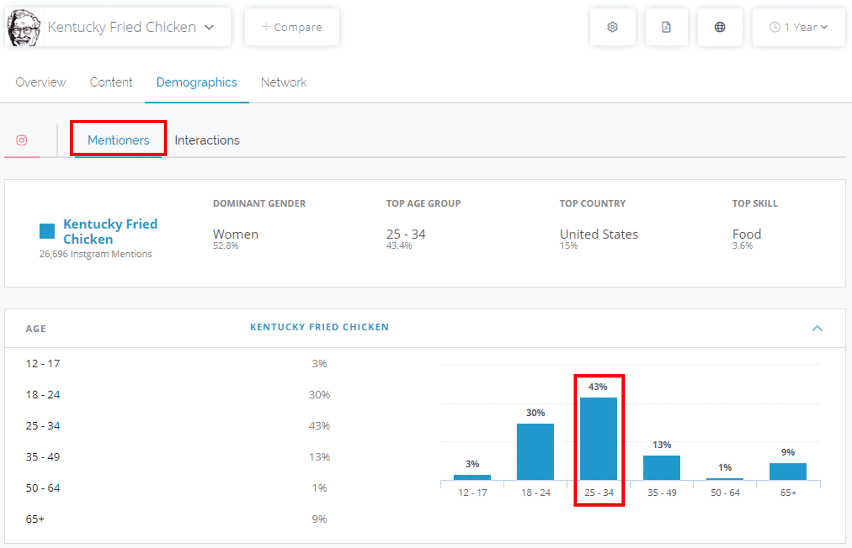Open the globe language icon
Screen dimensions: 852x548
click(720, 27)
